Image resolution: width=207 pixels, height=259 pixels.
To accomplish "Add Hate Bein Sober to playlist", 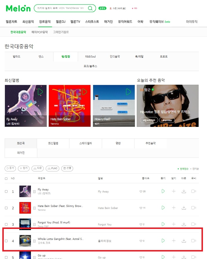I will tap(174, 208).
